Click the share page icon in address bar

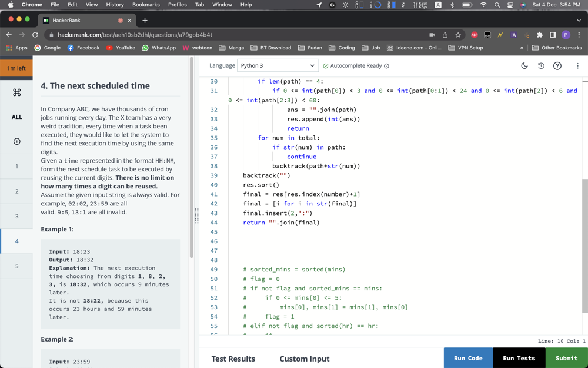pos(445,35)
